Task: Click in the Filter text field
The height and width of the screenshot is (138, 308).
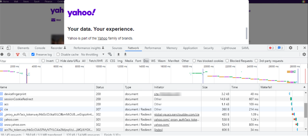Action: [18, 61]
